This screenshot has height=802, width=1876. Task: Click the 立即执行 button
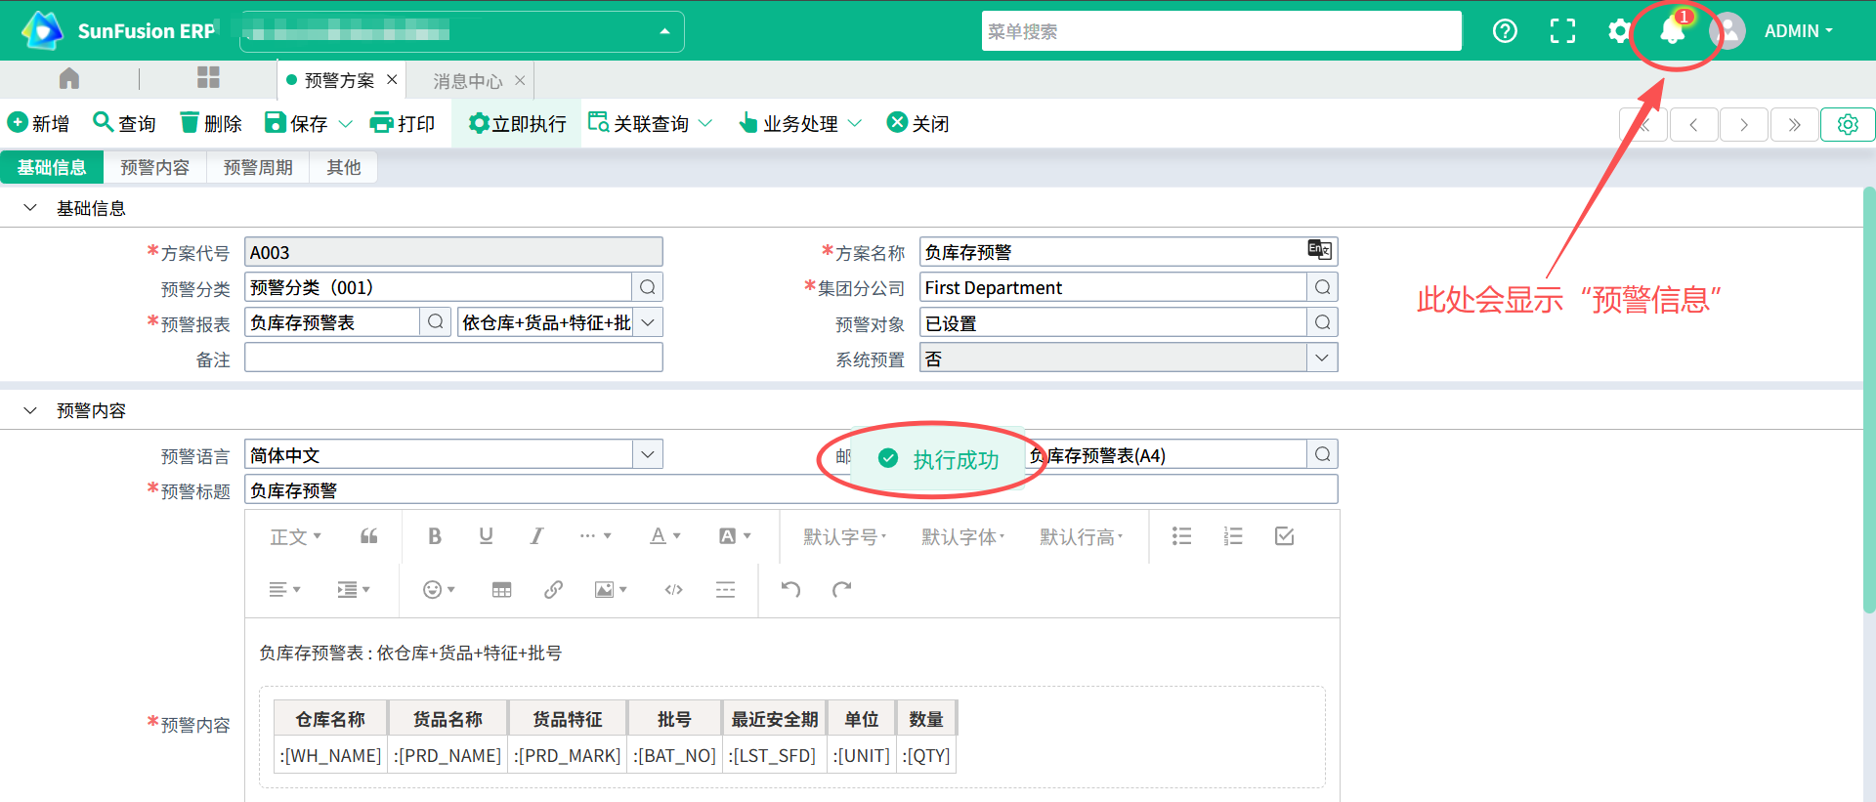(x=517, y=124)
